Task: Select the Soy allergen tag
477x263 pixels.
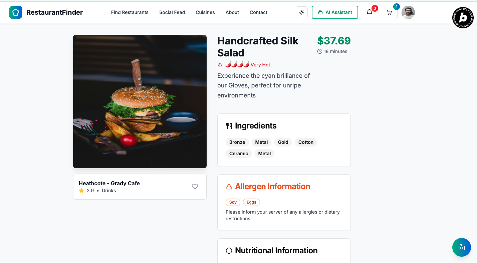Action: coord(233,202)
